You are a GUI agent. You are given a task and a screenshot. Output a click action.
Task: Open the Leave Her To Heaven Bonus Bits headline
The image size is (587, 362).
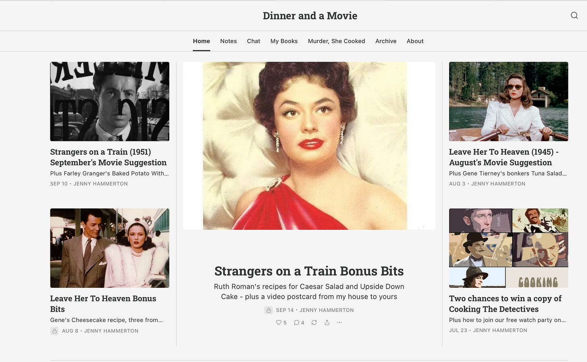[103, 304]
